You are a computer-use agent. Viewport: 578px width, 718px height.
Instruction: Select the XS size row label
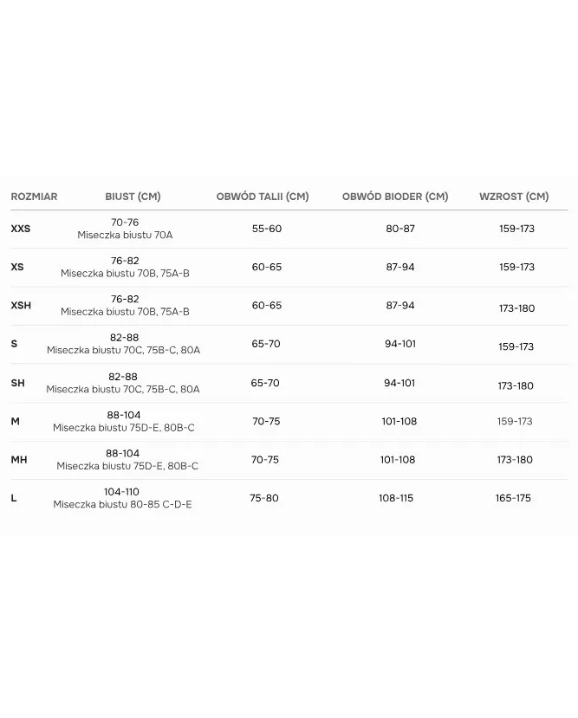pos(17,268)
